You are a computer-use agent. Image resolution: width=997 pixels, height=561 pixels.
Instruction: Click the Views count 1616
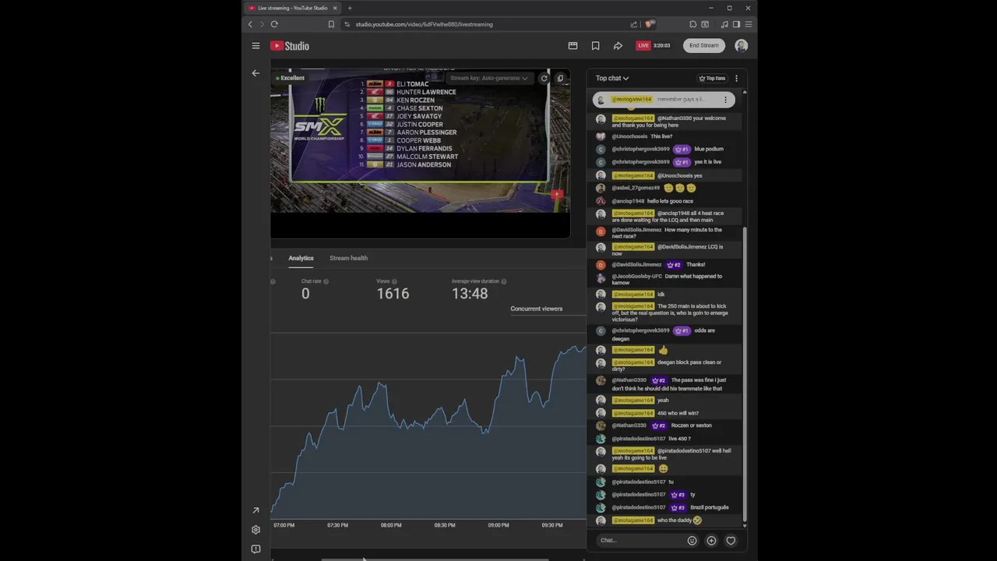[393, 294]
